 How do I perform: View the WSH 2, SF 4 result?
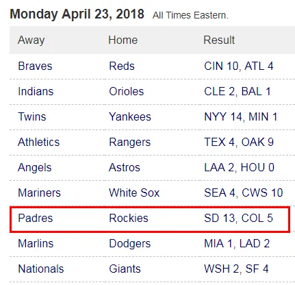(236, 269)
